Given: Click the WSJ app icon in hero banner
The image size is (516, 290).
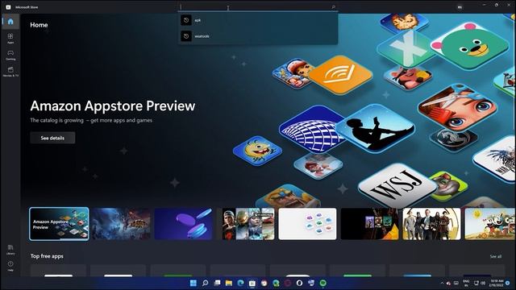Looking at the screenshot, I should pos(397,186).
